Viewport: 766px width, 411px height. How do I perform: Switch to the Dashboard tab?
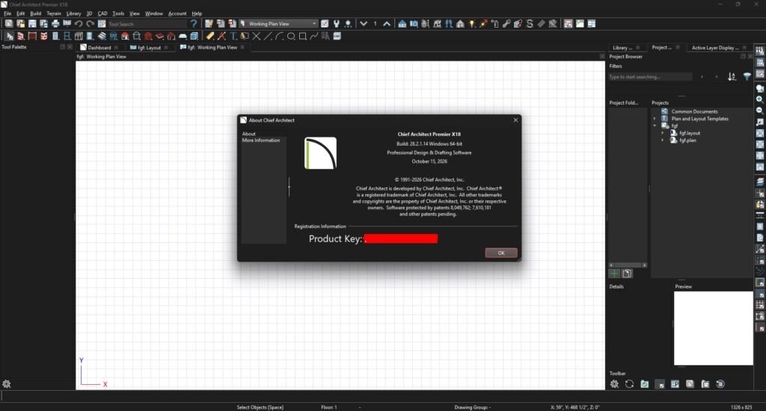click(99, 47)
